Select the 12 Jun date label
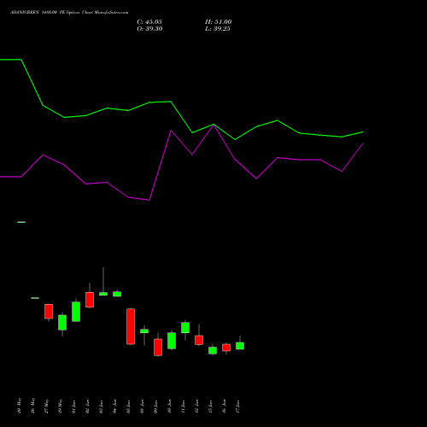The image size is (427, 427). coord(196,407)
